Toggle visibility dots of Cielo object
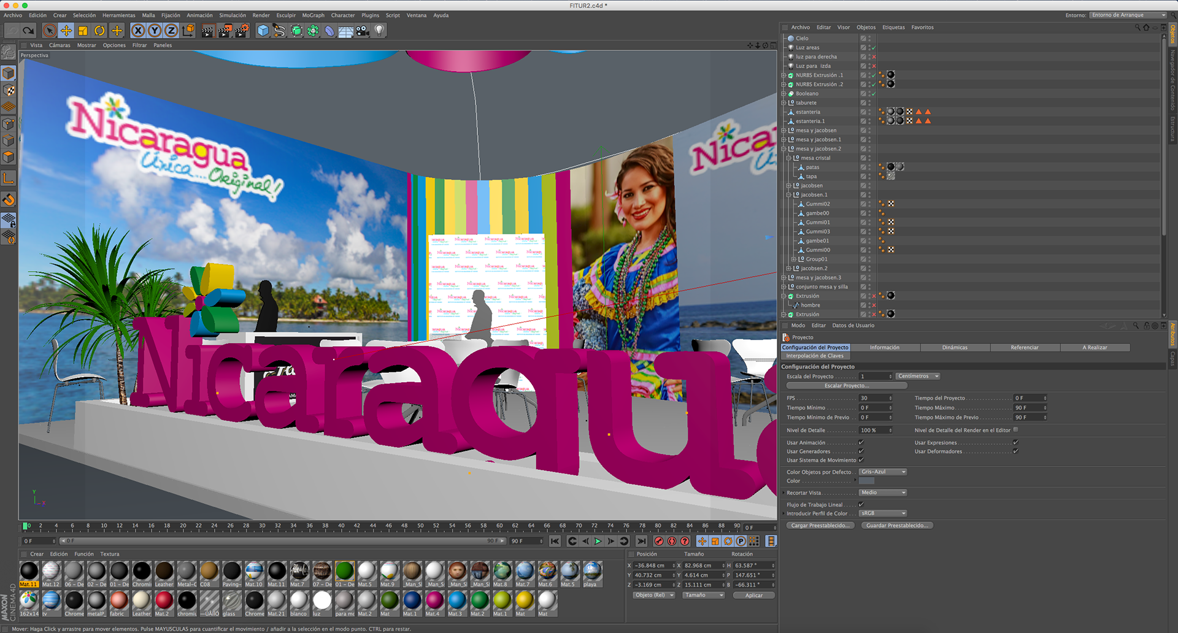Image resolution: width=1178 pixels, height=633 pixels. coord(869,38)
